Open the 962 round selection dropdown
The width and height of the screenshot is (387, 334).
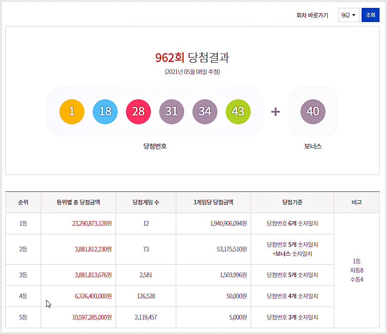point(348,15)
